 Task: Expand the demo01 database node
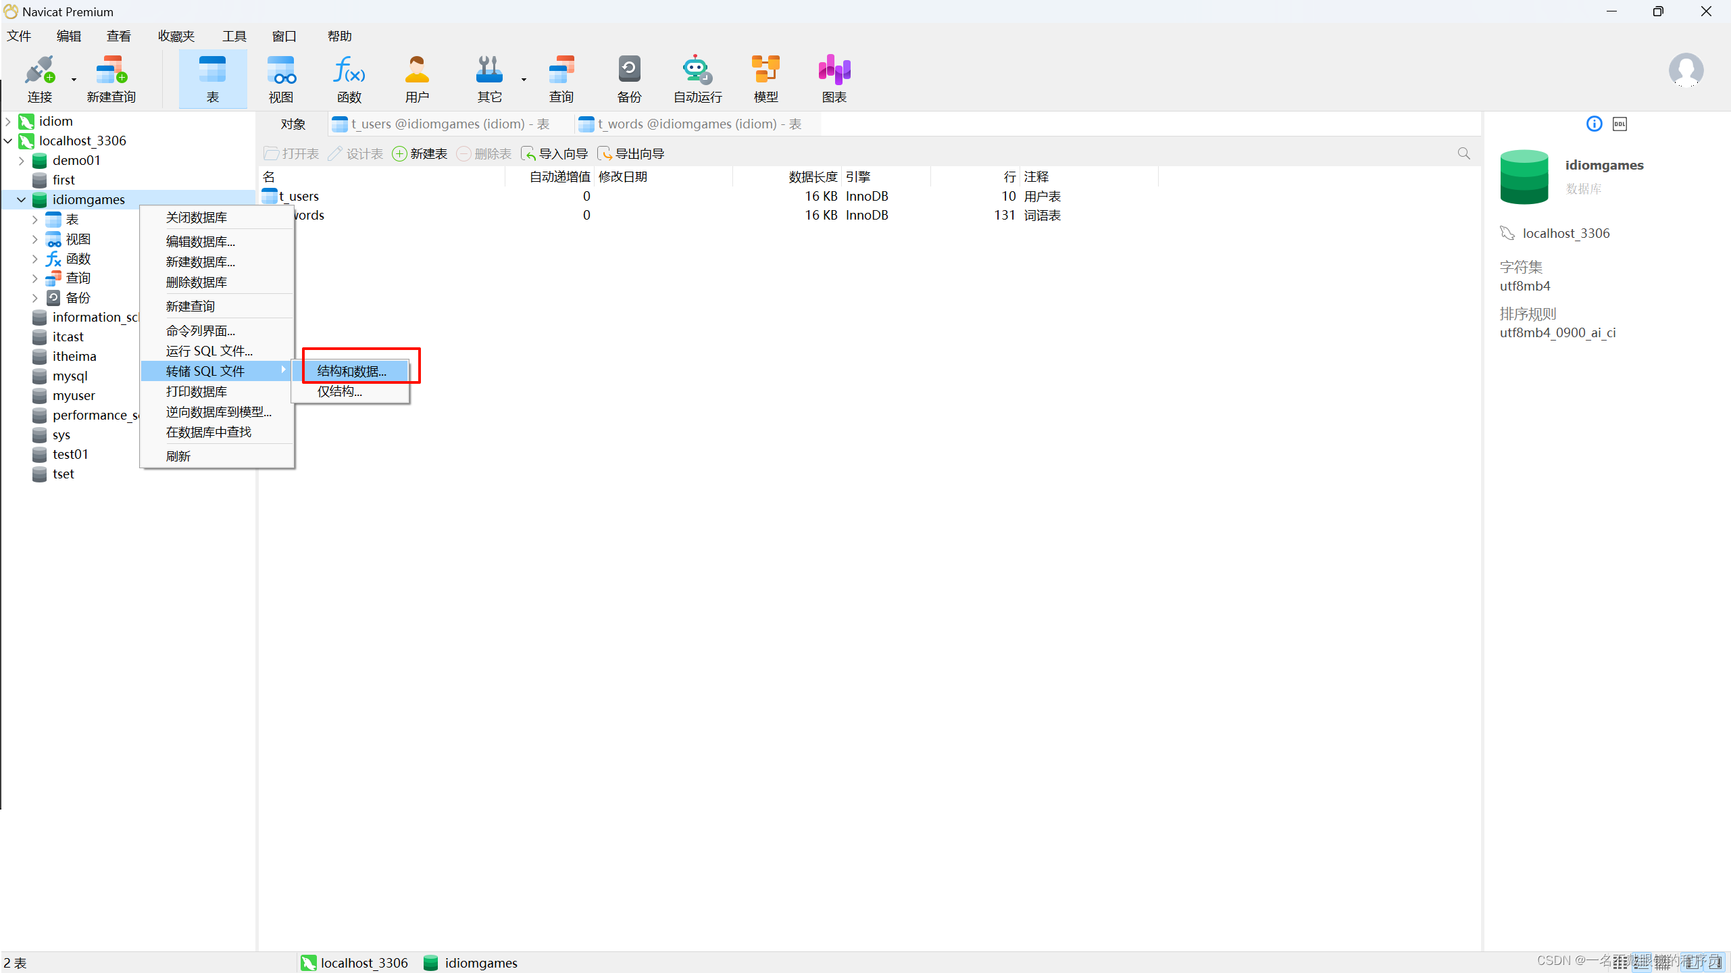22,160
